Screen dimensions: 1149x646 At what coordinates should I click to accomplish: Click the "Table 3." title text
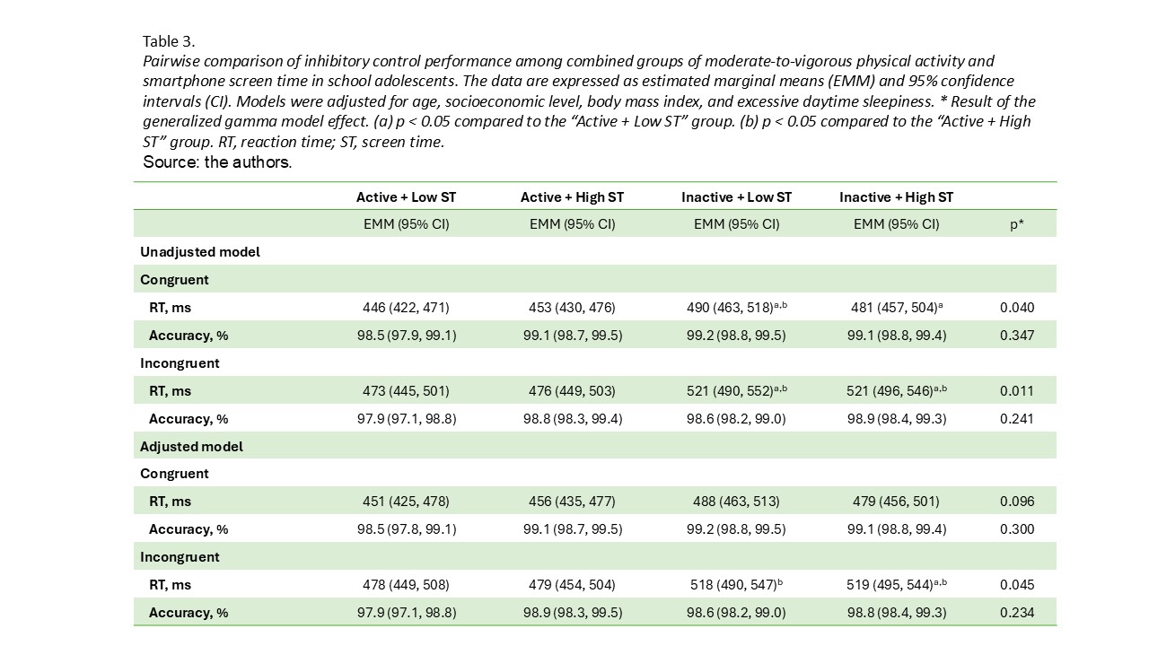tap(169, 41)
